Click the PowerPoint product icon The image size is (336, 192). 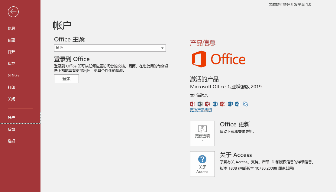[223, 104]
